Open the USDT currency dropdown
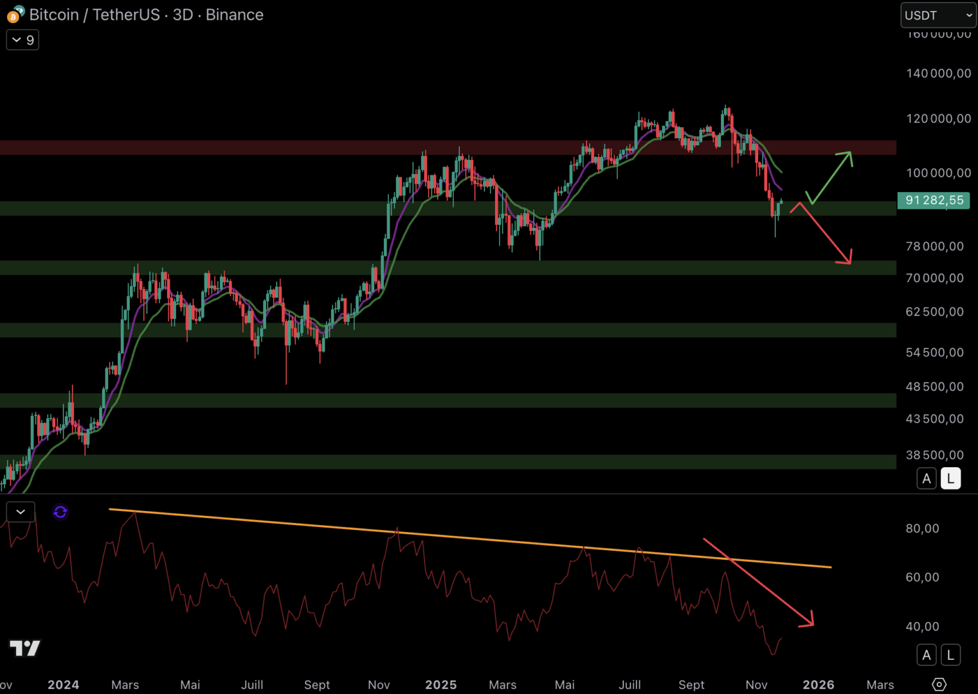This screenshot has height=694, width=978. (937, 15)
